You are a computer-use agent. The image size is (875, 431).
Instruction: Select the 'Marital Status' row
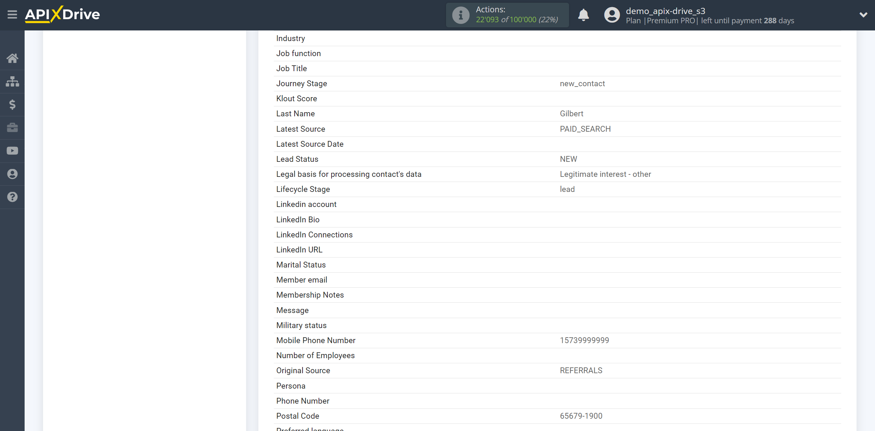557,265
